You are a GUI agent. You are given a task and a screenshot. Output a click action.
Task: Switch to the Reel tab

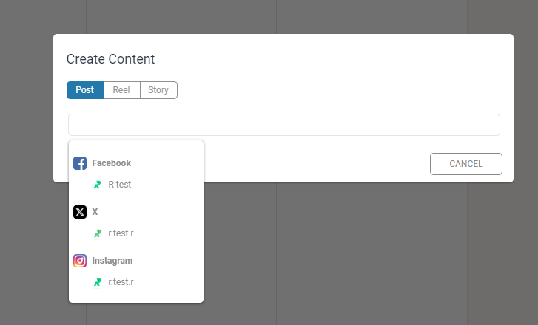point(121,90)
